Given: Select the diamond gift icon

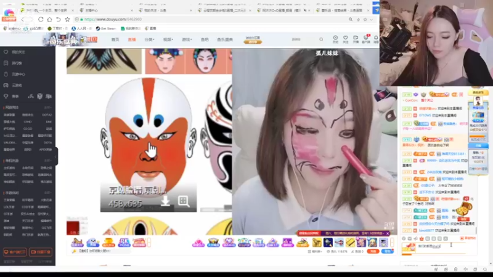Looking at the screenshot, I should [229, 243].
